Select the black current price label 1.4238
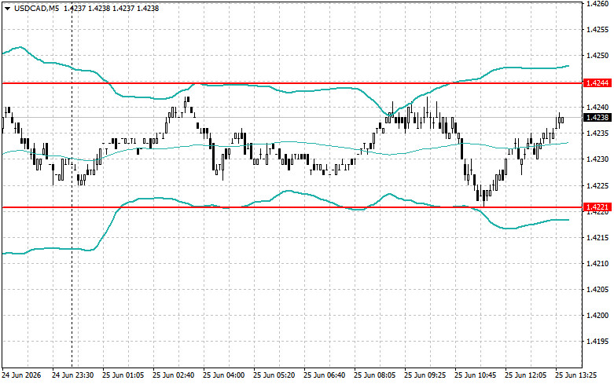Screen dimensions: 614x384 coord(597,117)
